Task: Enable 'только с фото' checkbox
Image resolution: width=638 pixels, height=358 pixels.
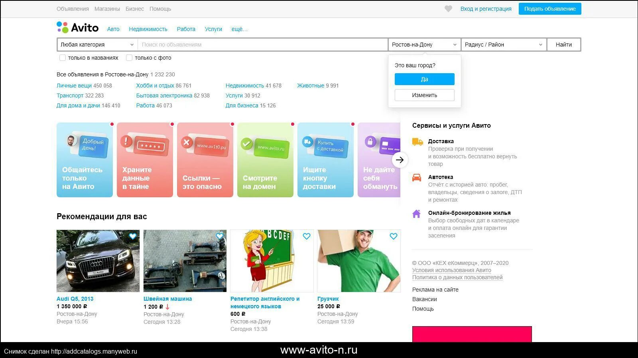Action: [129, 58]
